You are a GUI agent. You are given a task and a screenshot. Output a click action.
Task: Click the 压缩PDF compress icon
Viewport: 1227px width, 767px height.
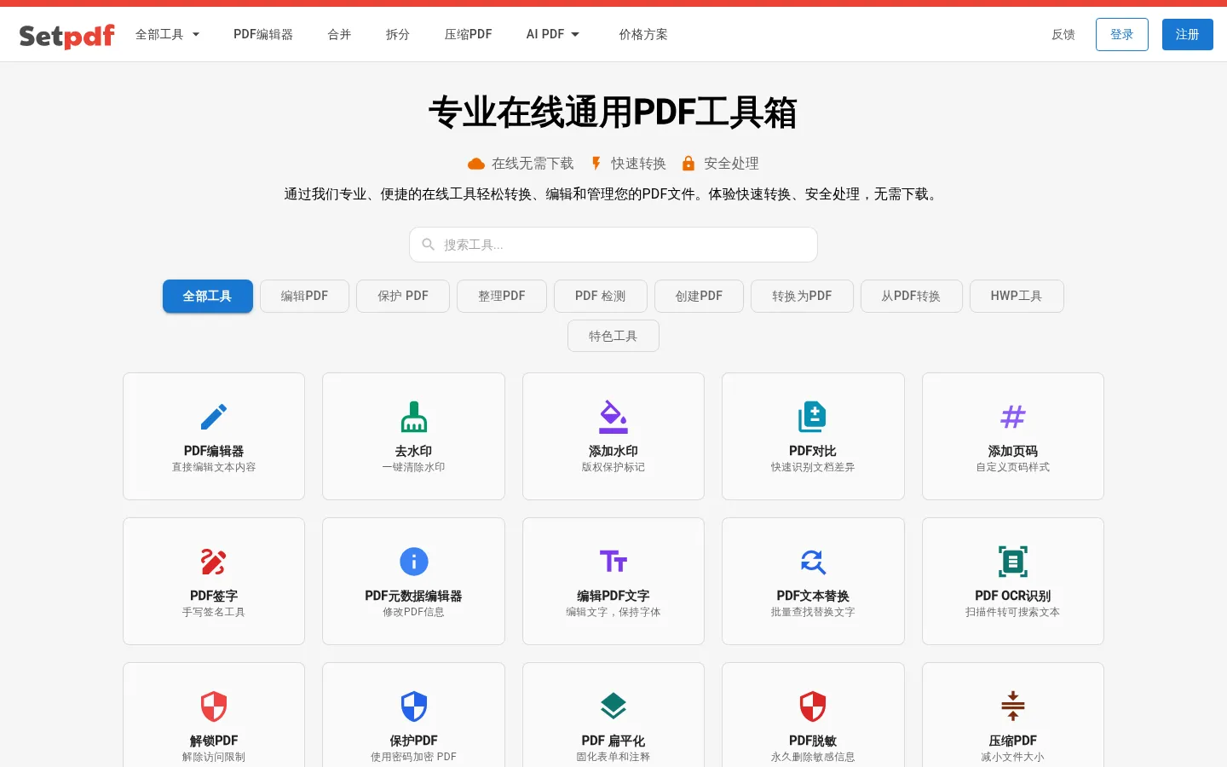(x=1013, y=706)
